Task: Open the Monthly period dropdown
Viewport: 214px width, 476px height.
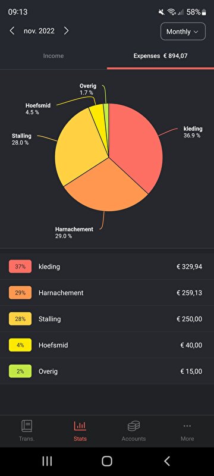Action: [183, 32]
